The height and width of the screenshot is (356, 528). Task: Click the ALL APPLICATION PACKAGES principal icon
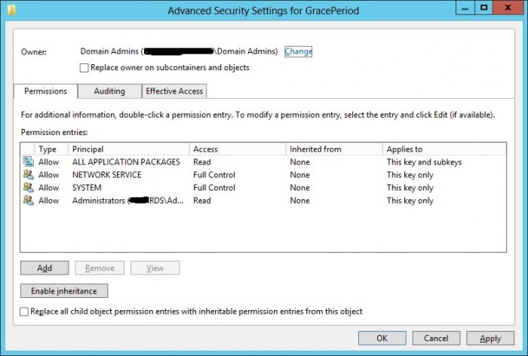(x=29, y=162)
